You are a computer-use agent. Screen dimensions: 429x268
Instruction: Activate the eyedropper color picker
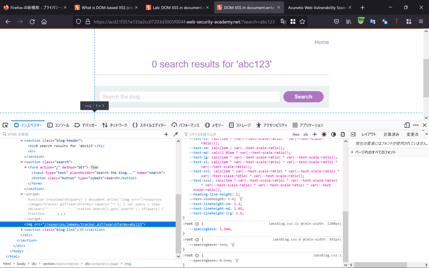176,134
